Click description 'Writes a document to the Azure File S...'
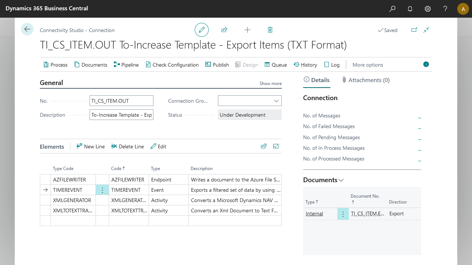The image size is (472, 265). (x=235, y=180)
